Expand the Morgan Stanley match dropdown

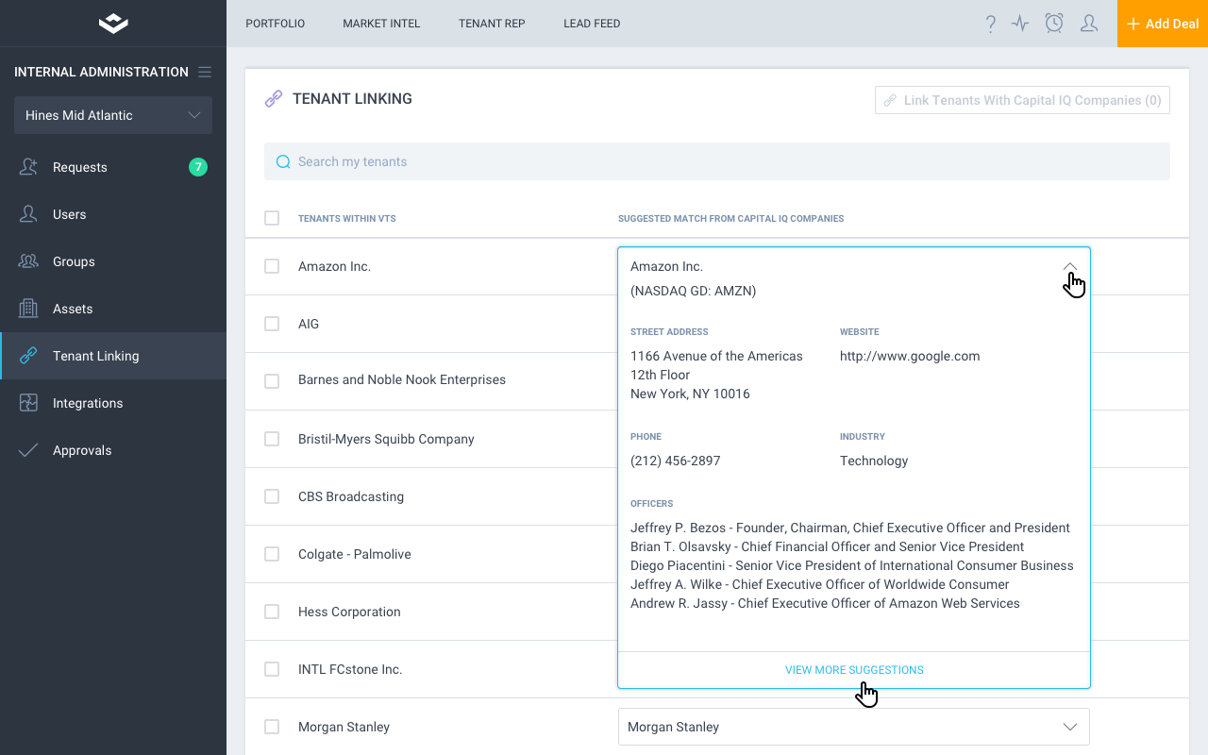[x=1069, y=727]
